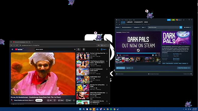Click the main Omeletteman video player

pos(43,74)
